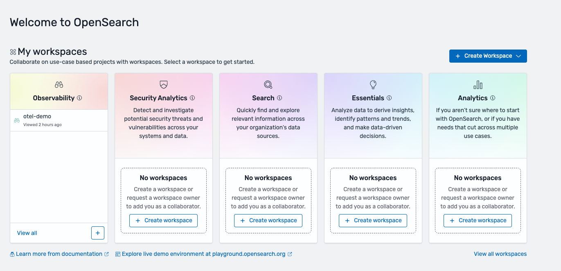Open the otel-demo workspace
Image resolution: width=561 pixels, height=271 pixels.
click(37, 116)
